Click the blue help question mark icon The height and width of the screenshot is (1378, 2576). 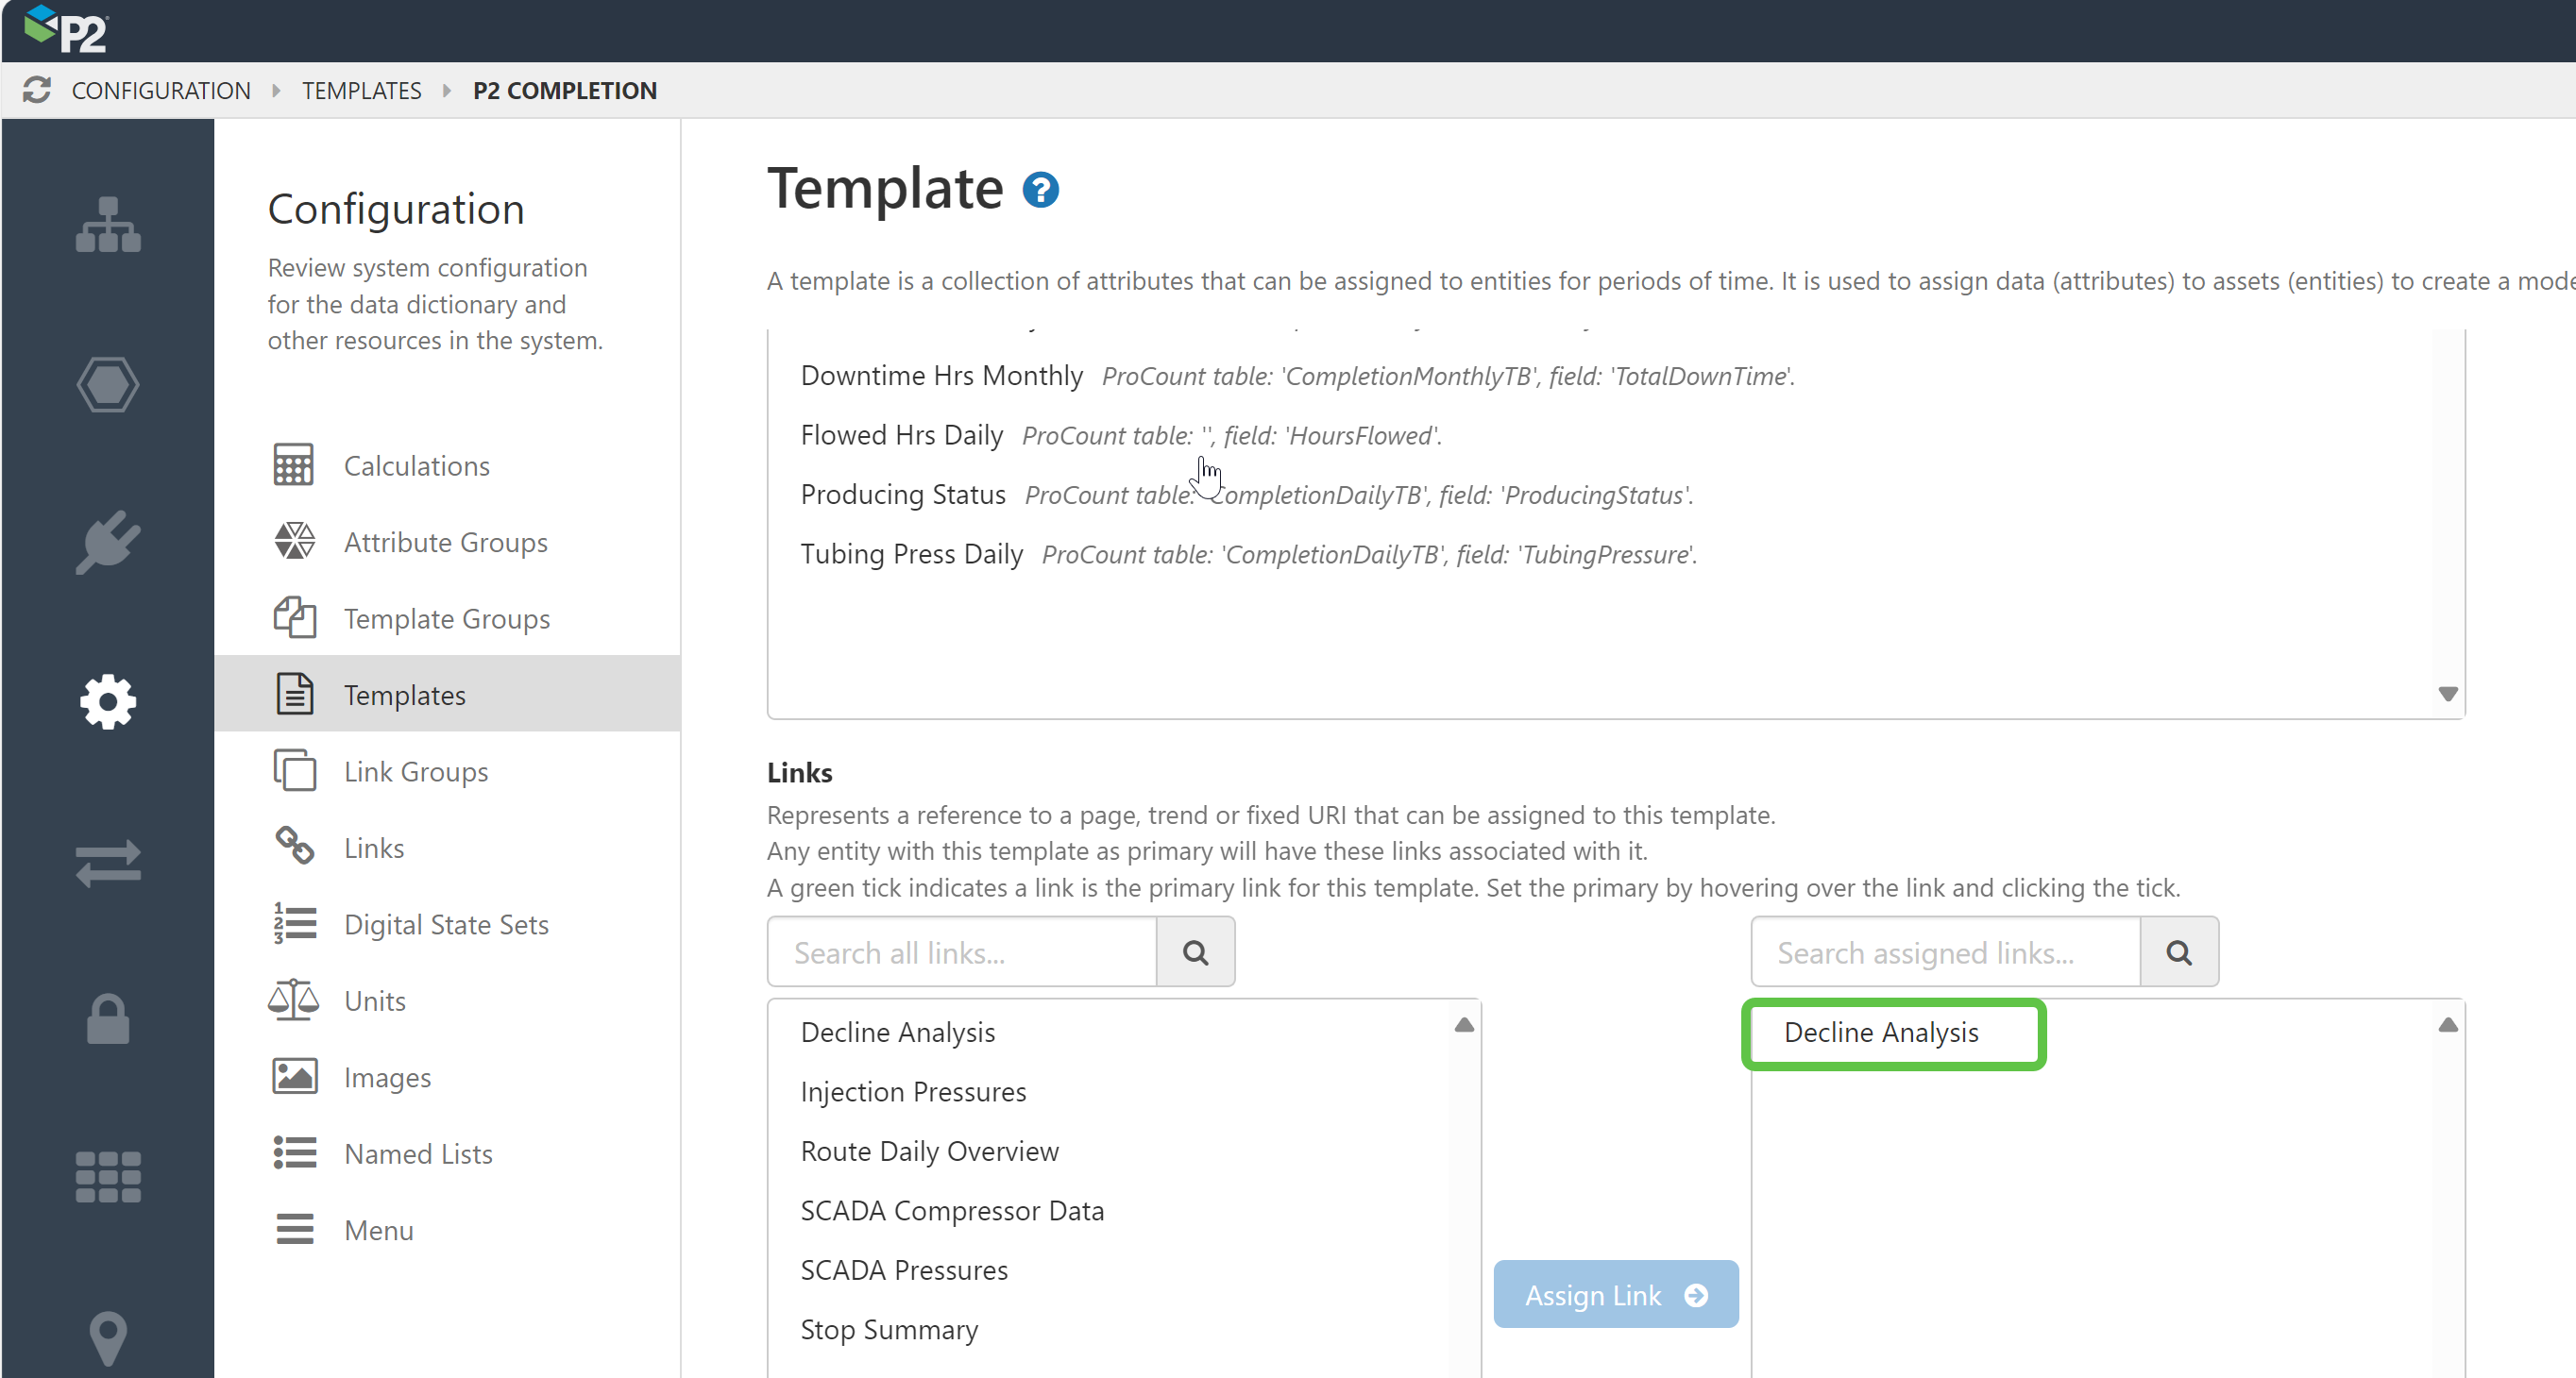(x=1040, y=190)
